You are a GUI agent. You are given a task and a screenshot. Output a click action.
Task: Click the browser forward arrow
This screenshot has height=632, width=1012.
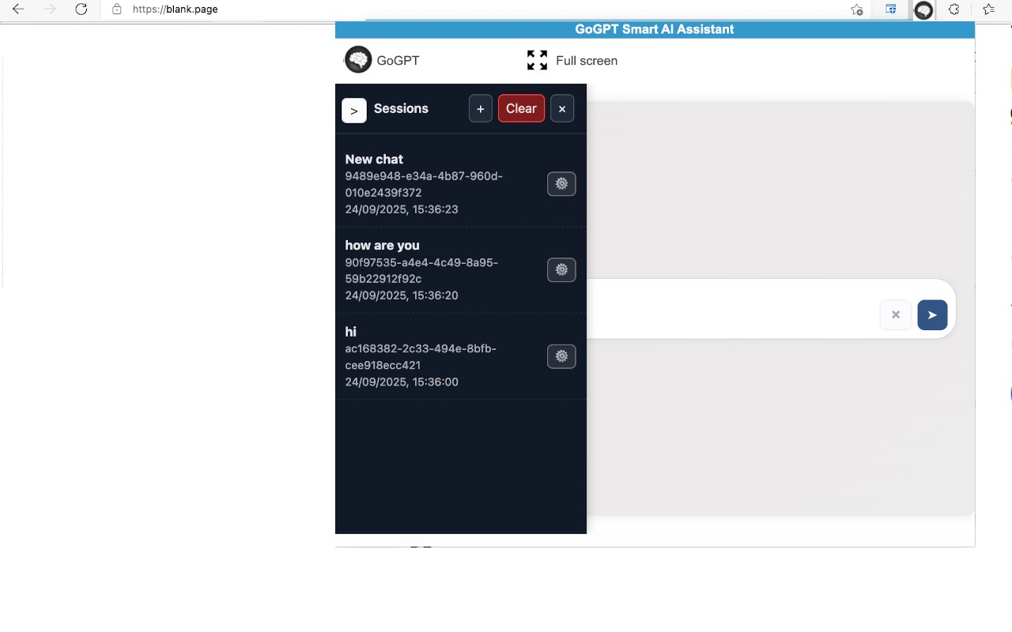point(50,9)
